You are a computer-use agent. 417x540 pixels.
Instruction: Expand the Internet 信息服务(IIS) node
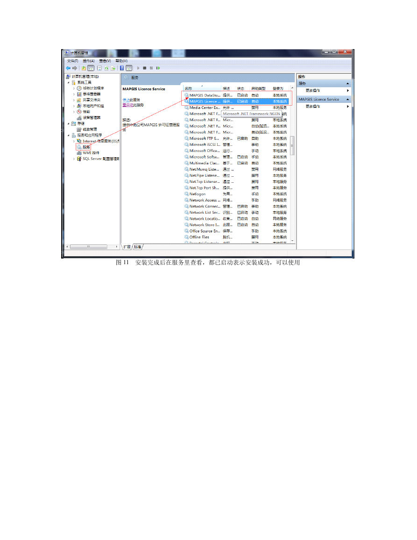tap(74, 141)
